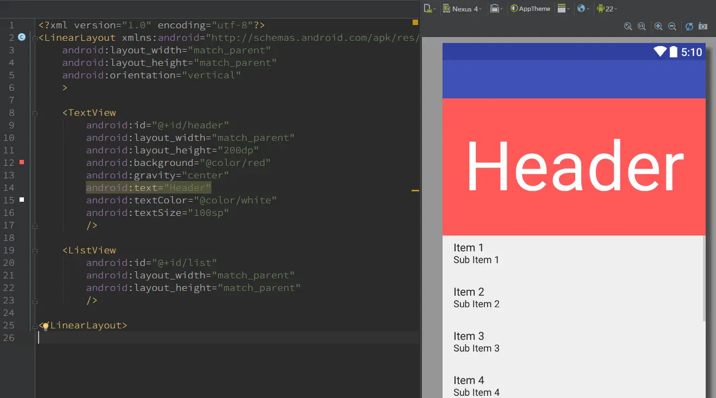Image resolution: width=716 pixels, height=398 pixels.
Task: Click the "@+id/list" value on line 20
Action: (184, 263)
